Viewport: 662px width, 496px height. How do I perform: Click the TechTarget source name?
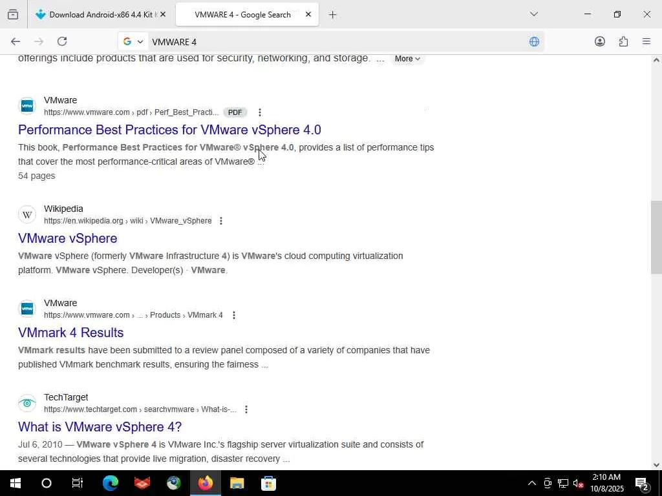[66, 397]
